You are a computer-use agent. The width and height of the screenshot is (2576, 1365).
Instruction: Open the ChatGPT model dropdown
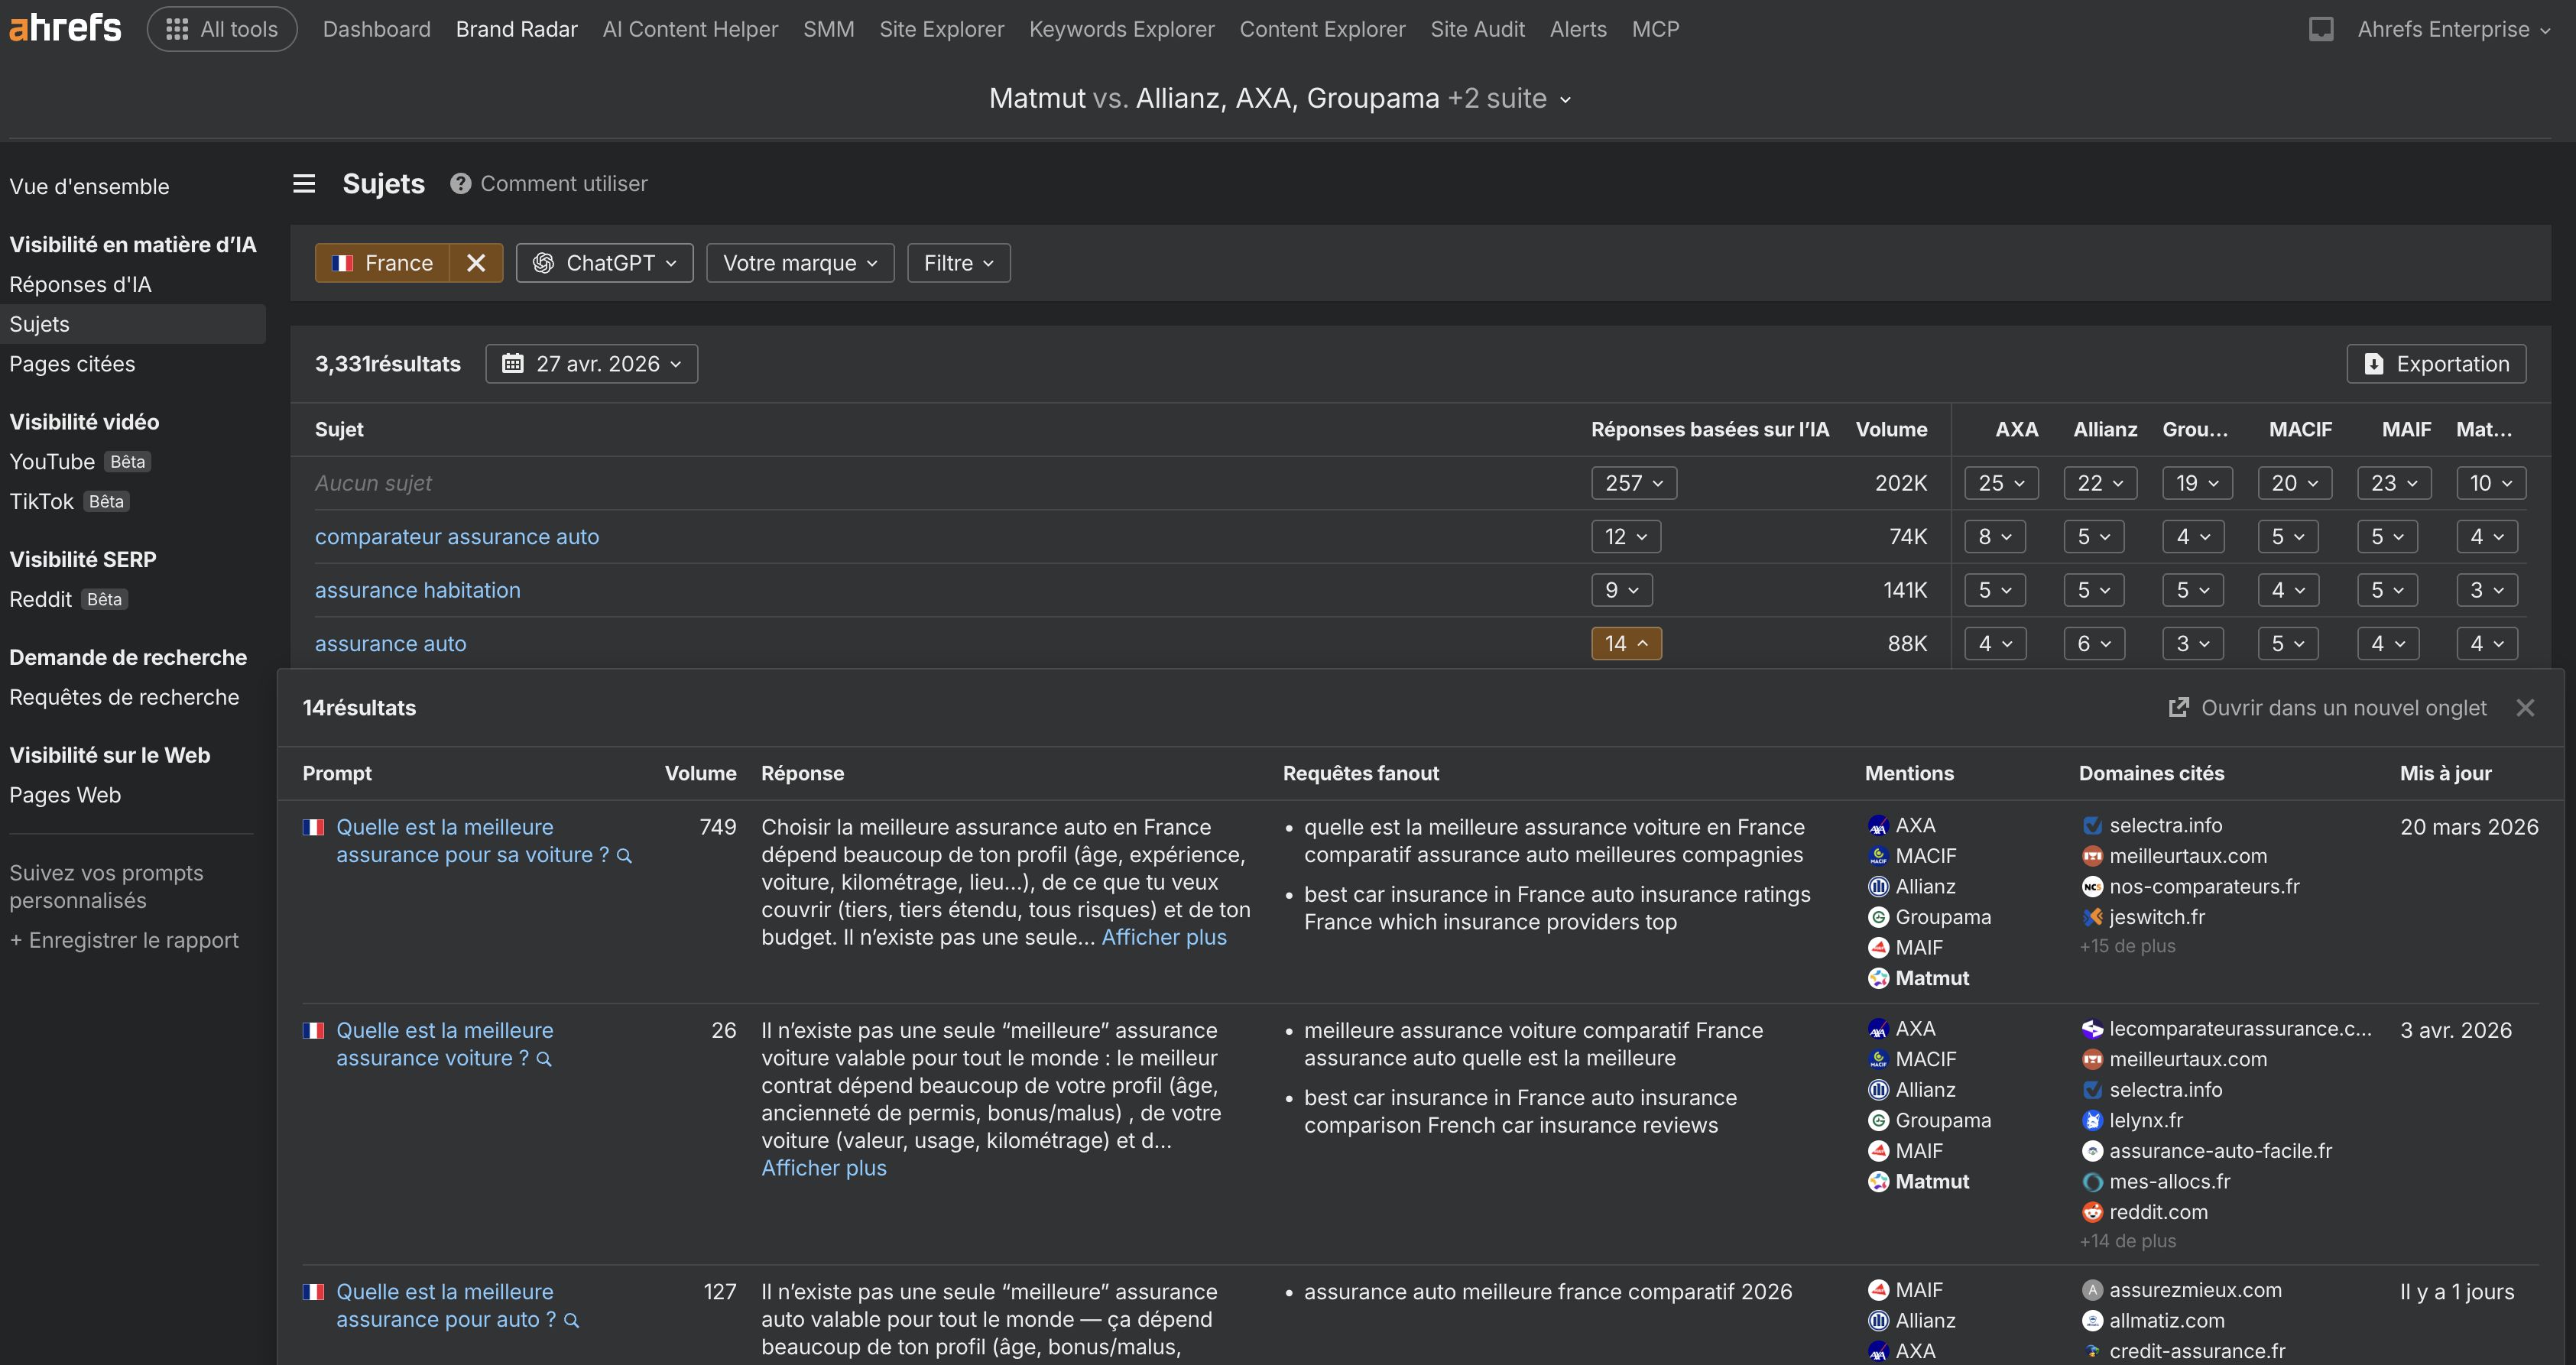[604, 263]
